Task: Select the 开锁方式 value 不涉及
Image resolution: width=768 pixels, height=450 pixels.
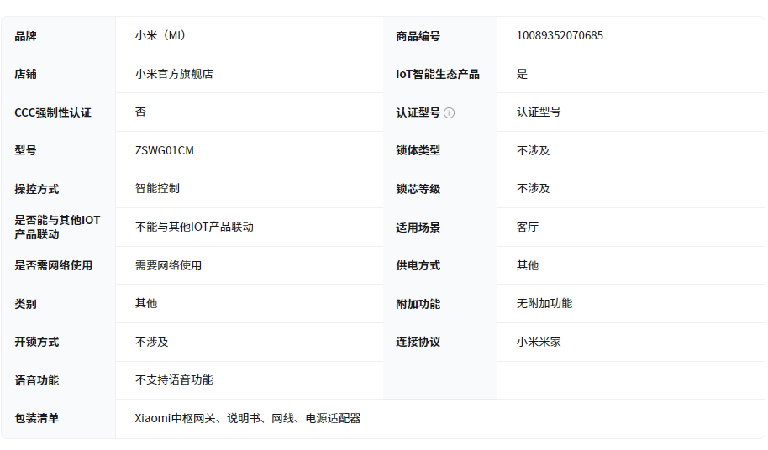Action: (152, 342)
